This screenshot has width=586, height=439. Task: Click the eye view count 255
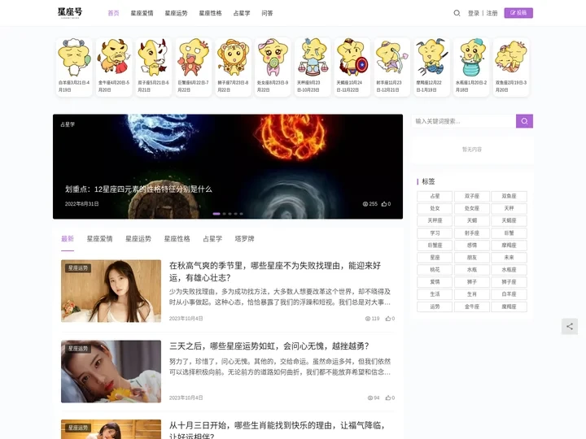370,204
